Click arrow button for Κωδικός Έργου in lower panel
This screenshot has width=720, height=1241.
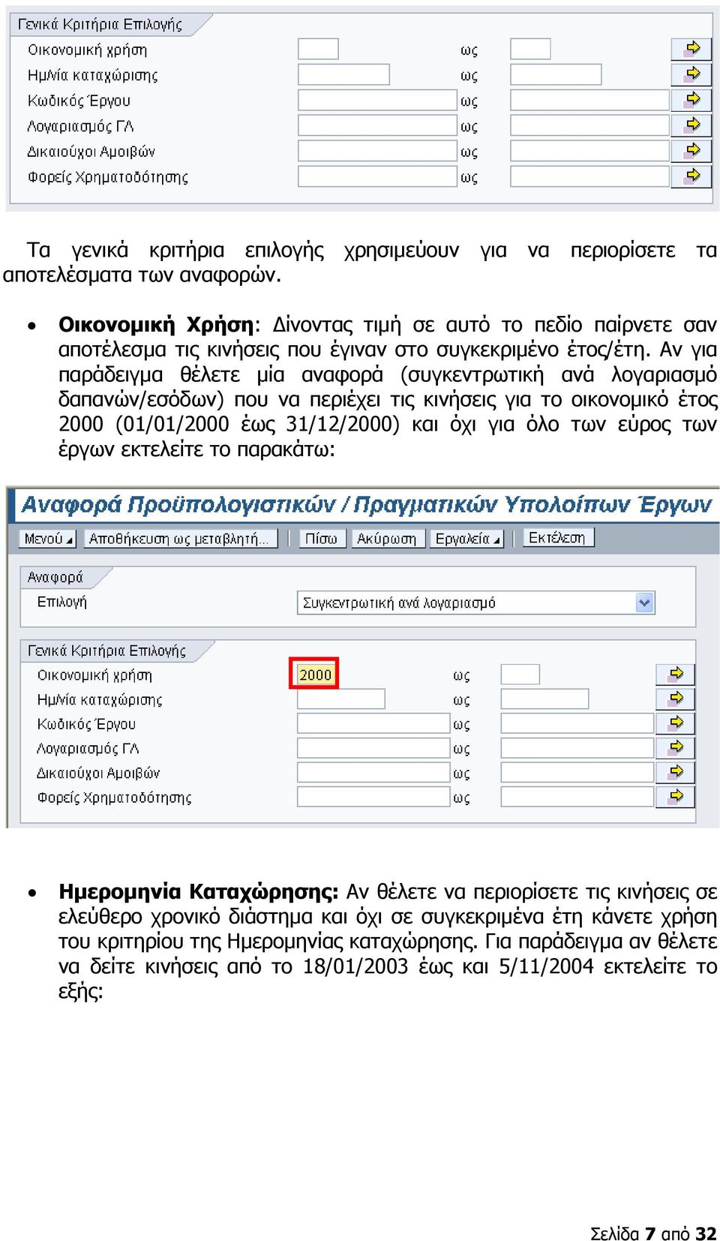pyautogui.click(x=676, y=724)
